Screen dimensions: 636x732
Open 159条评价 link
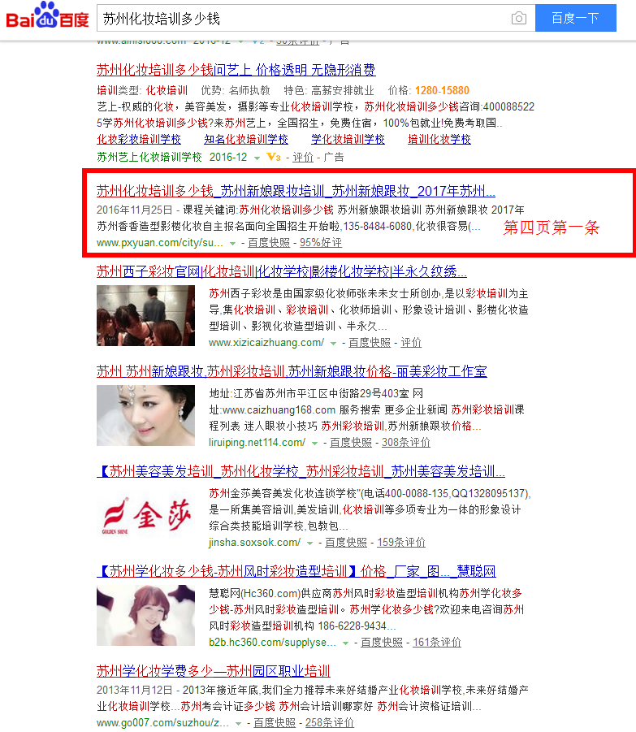click(401, 543)
